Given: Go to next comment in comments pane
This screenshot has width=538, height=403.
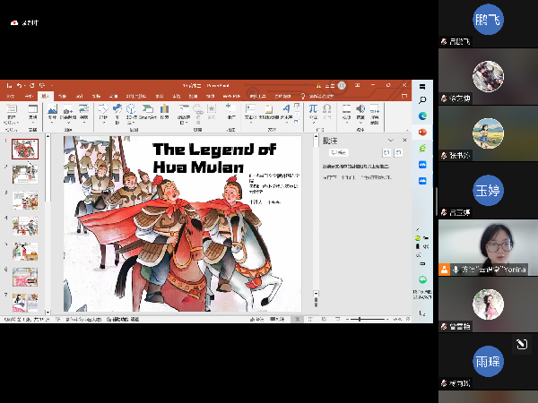Looking at the screenshot, I should [x=398, y=153].
